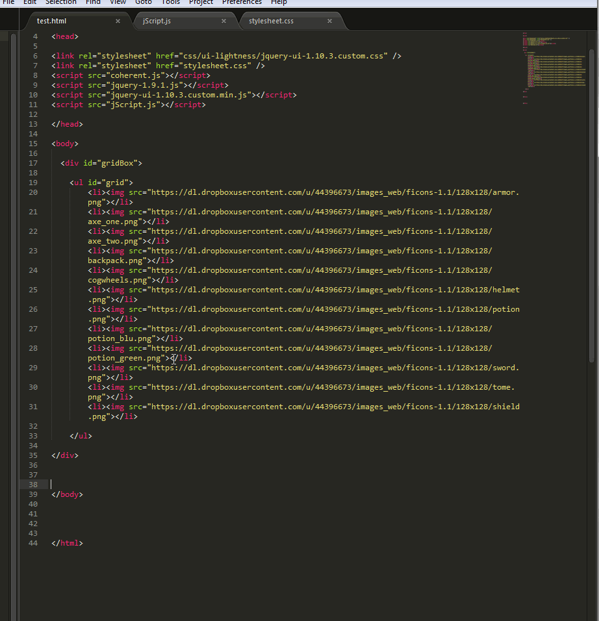Open the Help menu
This screenshot has width=599, height=621.
click(x=279, y=3)
